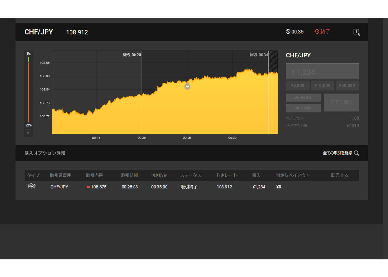
Task: Click the 取引原資産 column header
Action: (60, 175)
